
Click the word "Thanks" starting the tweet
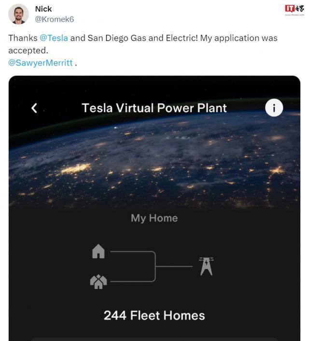click(x=23, y=38)
